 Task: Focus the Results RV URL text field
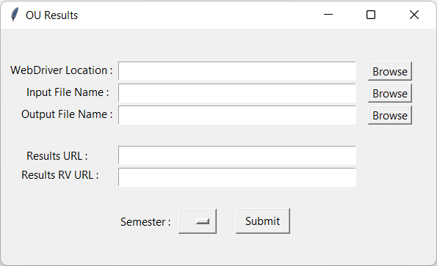pyautogui.click(x=237, y=177)
